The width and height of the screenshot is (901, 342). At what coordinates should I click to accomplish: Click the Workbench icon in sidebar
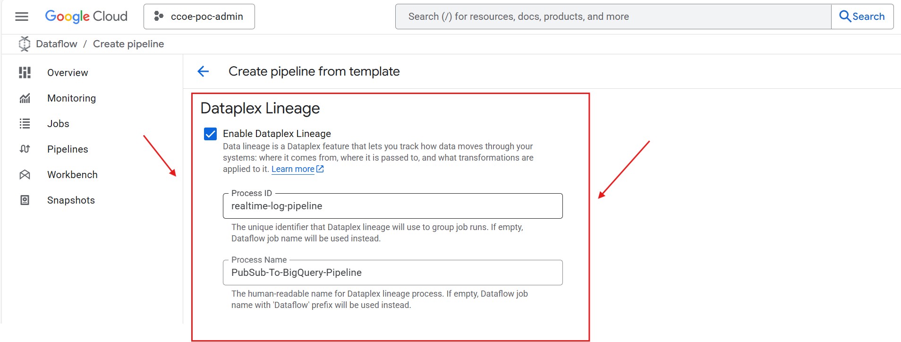25,175
